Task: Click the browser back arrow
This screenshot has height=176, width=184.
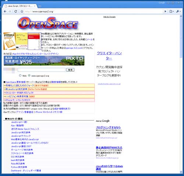Action: coord(5,11)
